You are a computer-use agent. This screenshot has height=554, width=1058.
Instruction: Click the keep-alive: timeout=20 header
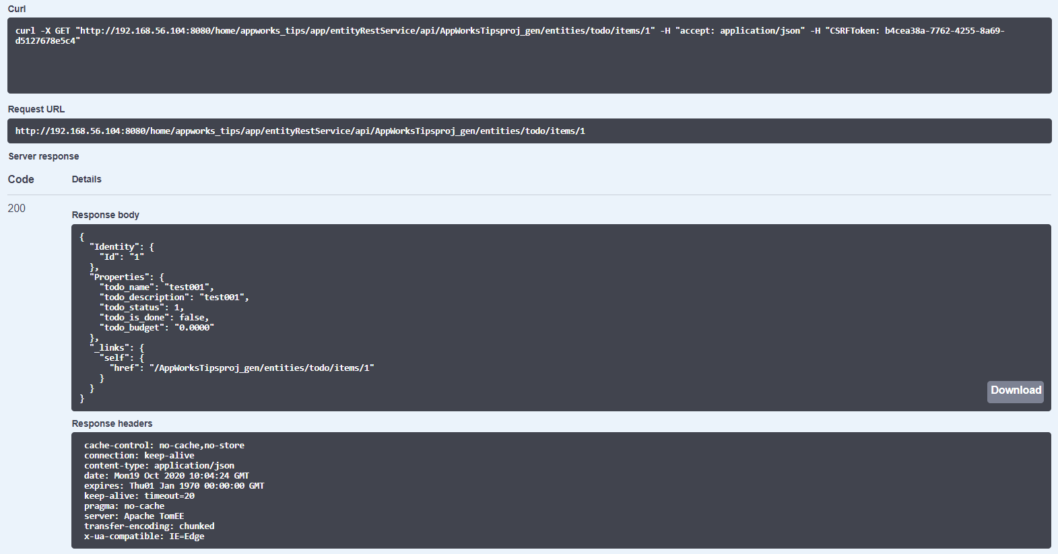[x=139, y=496]
